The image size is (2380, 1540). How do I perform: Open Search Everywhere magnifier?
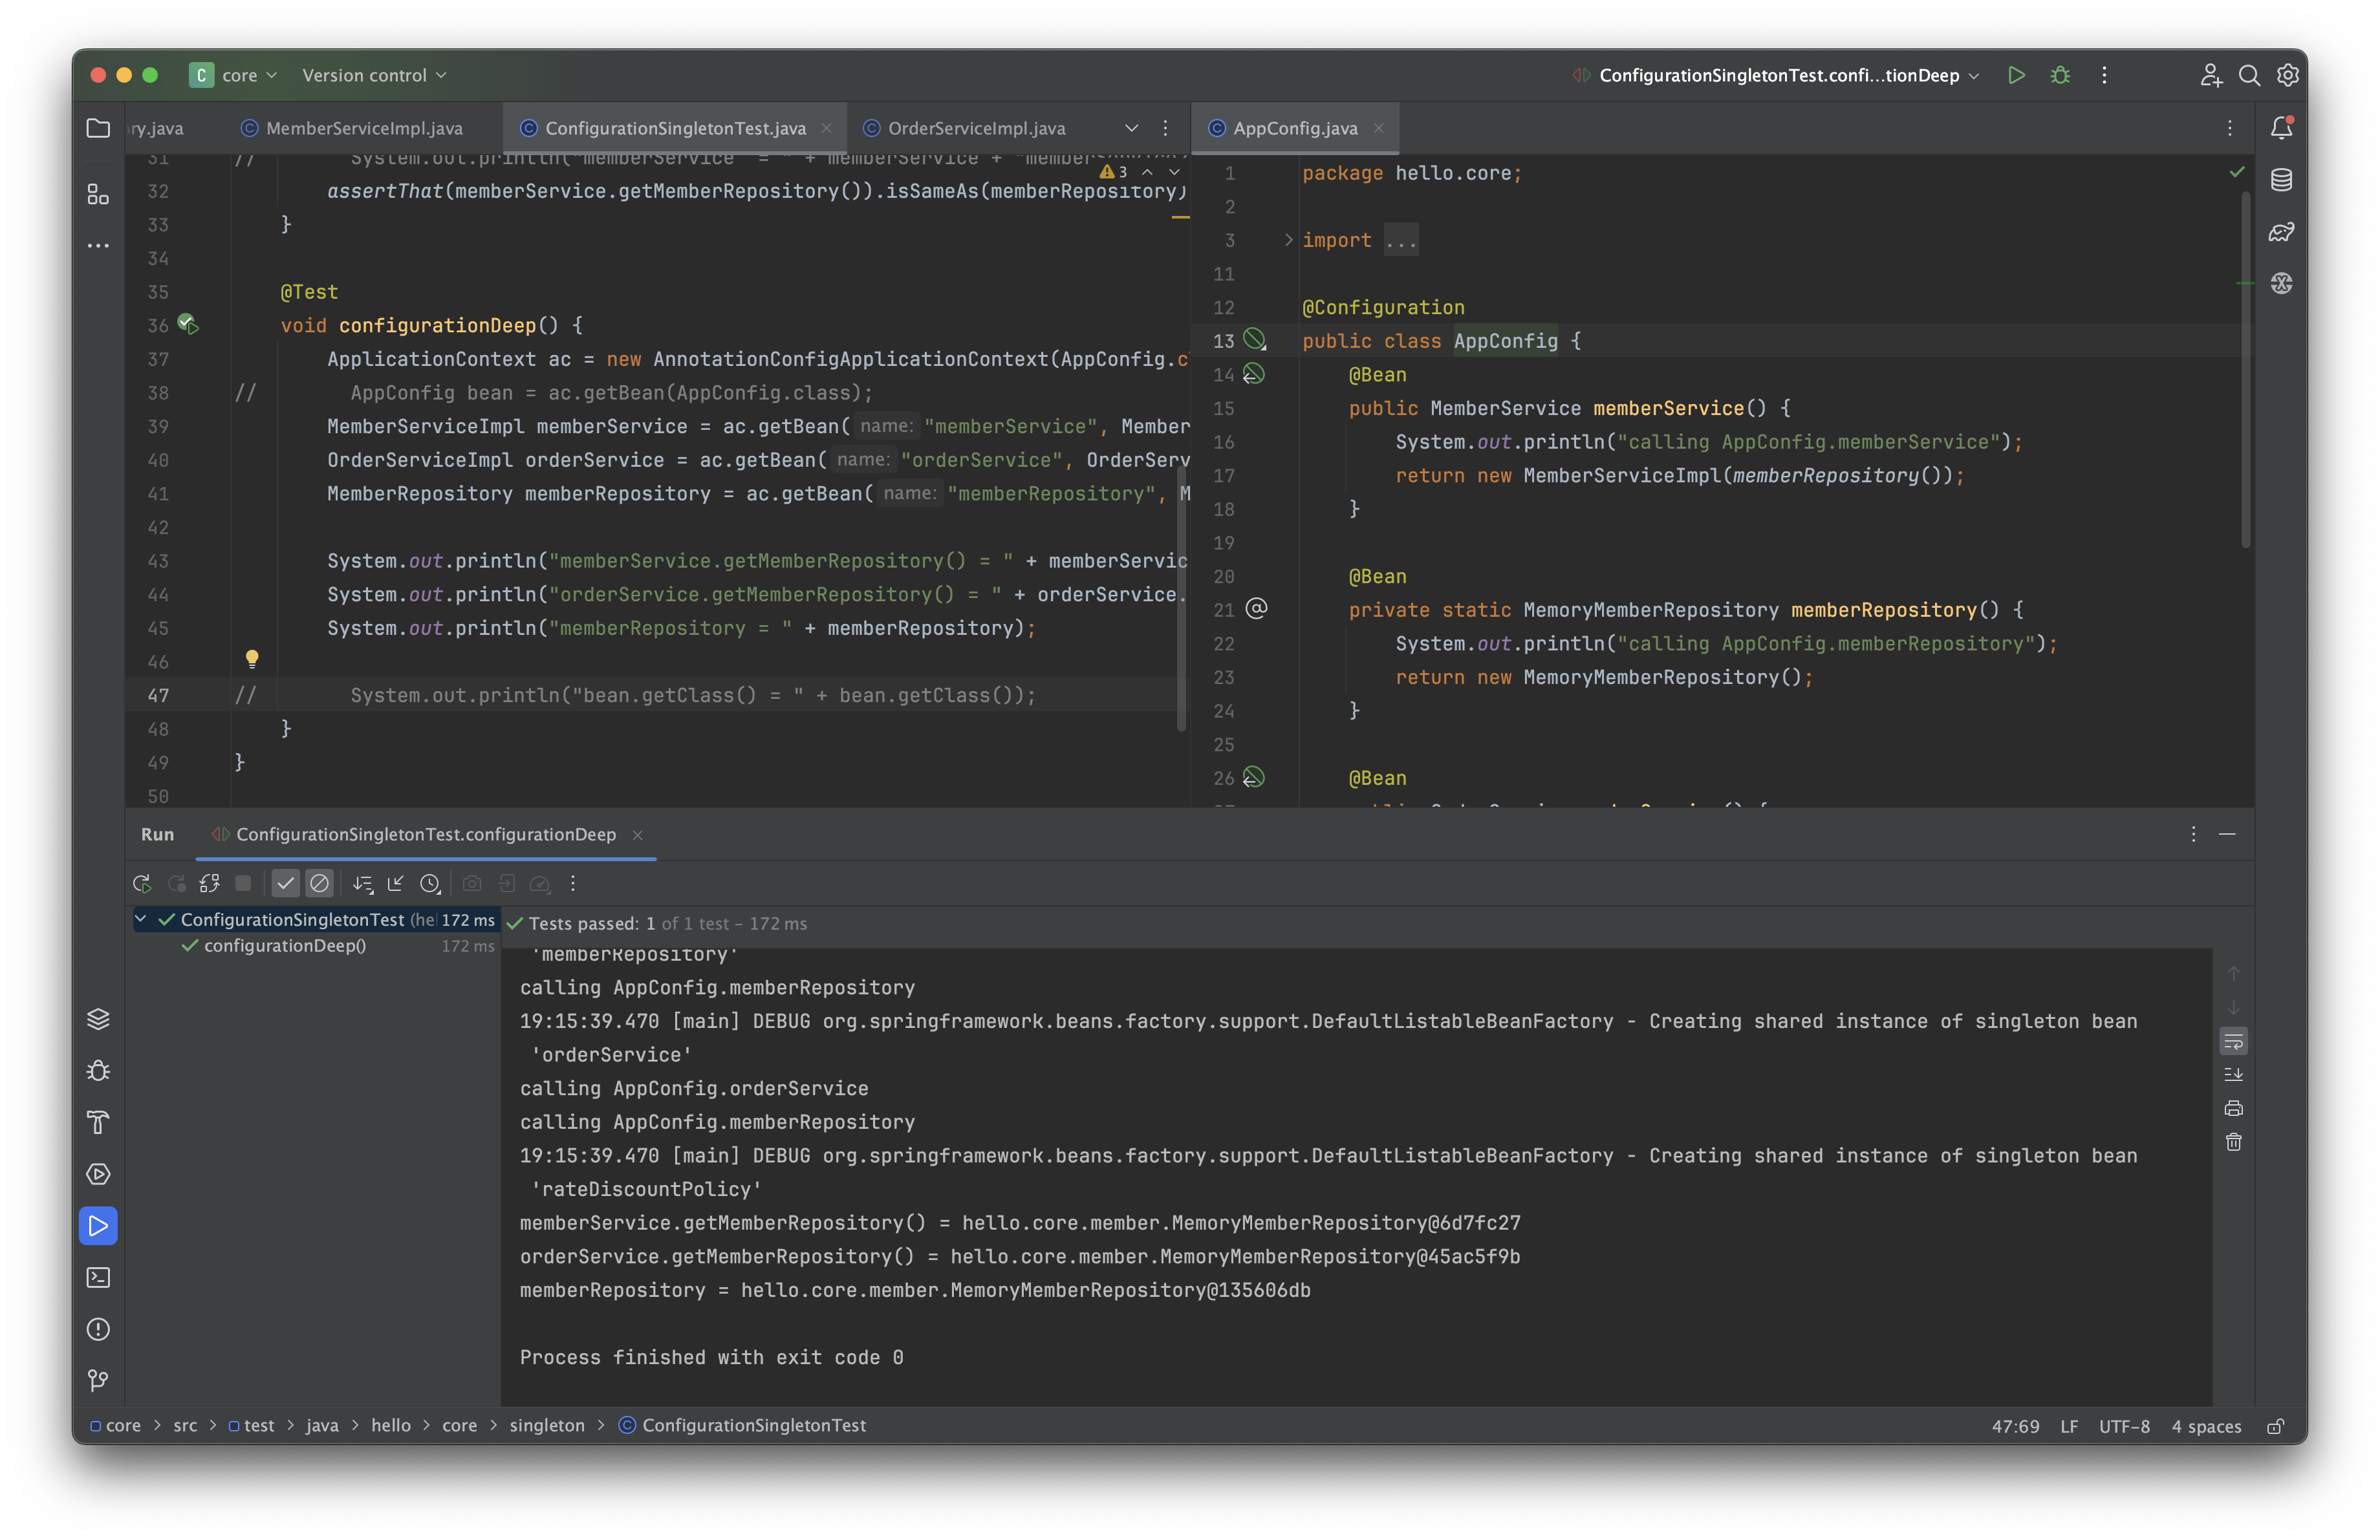pyautogui.click(x=2249, y=75)
